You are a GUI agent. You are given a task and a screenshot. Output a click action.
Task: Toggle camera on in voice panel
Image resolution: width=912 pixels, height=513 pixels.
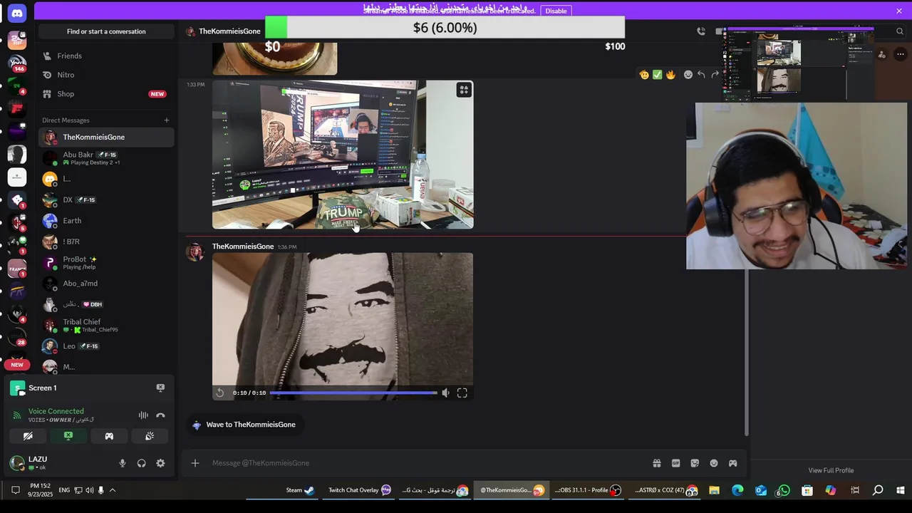(x=28, y=436)
